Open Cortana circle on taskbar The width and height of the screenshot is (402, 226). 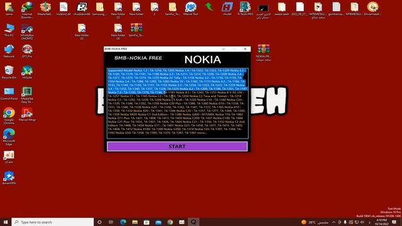pyautogui.click(x=99, y=222)
